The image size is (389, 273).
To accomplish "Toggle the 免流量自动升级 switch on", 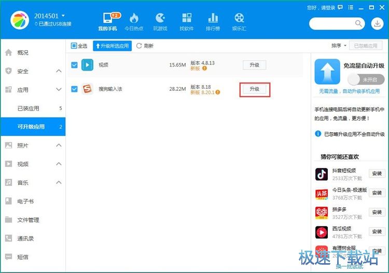I will 366,79.
